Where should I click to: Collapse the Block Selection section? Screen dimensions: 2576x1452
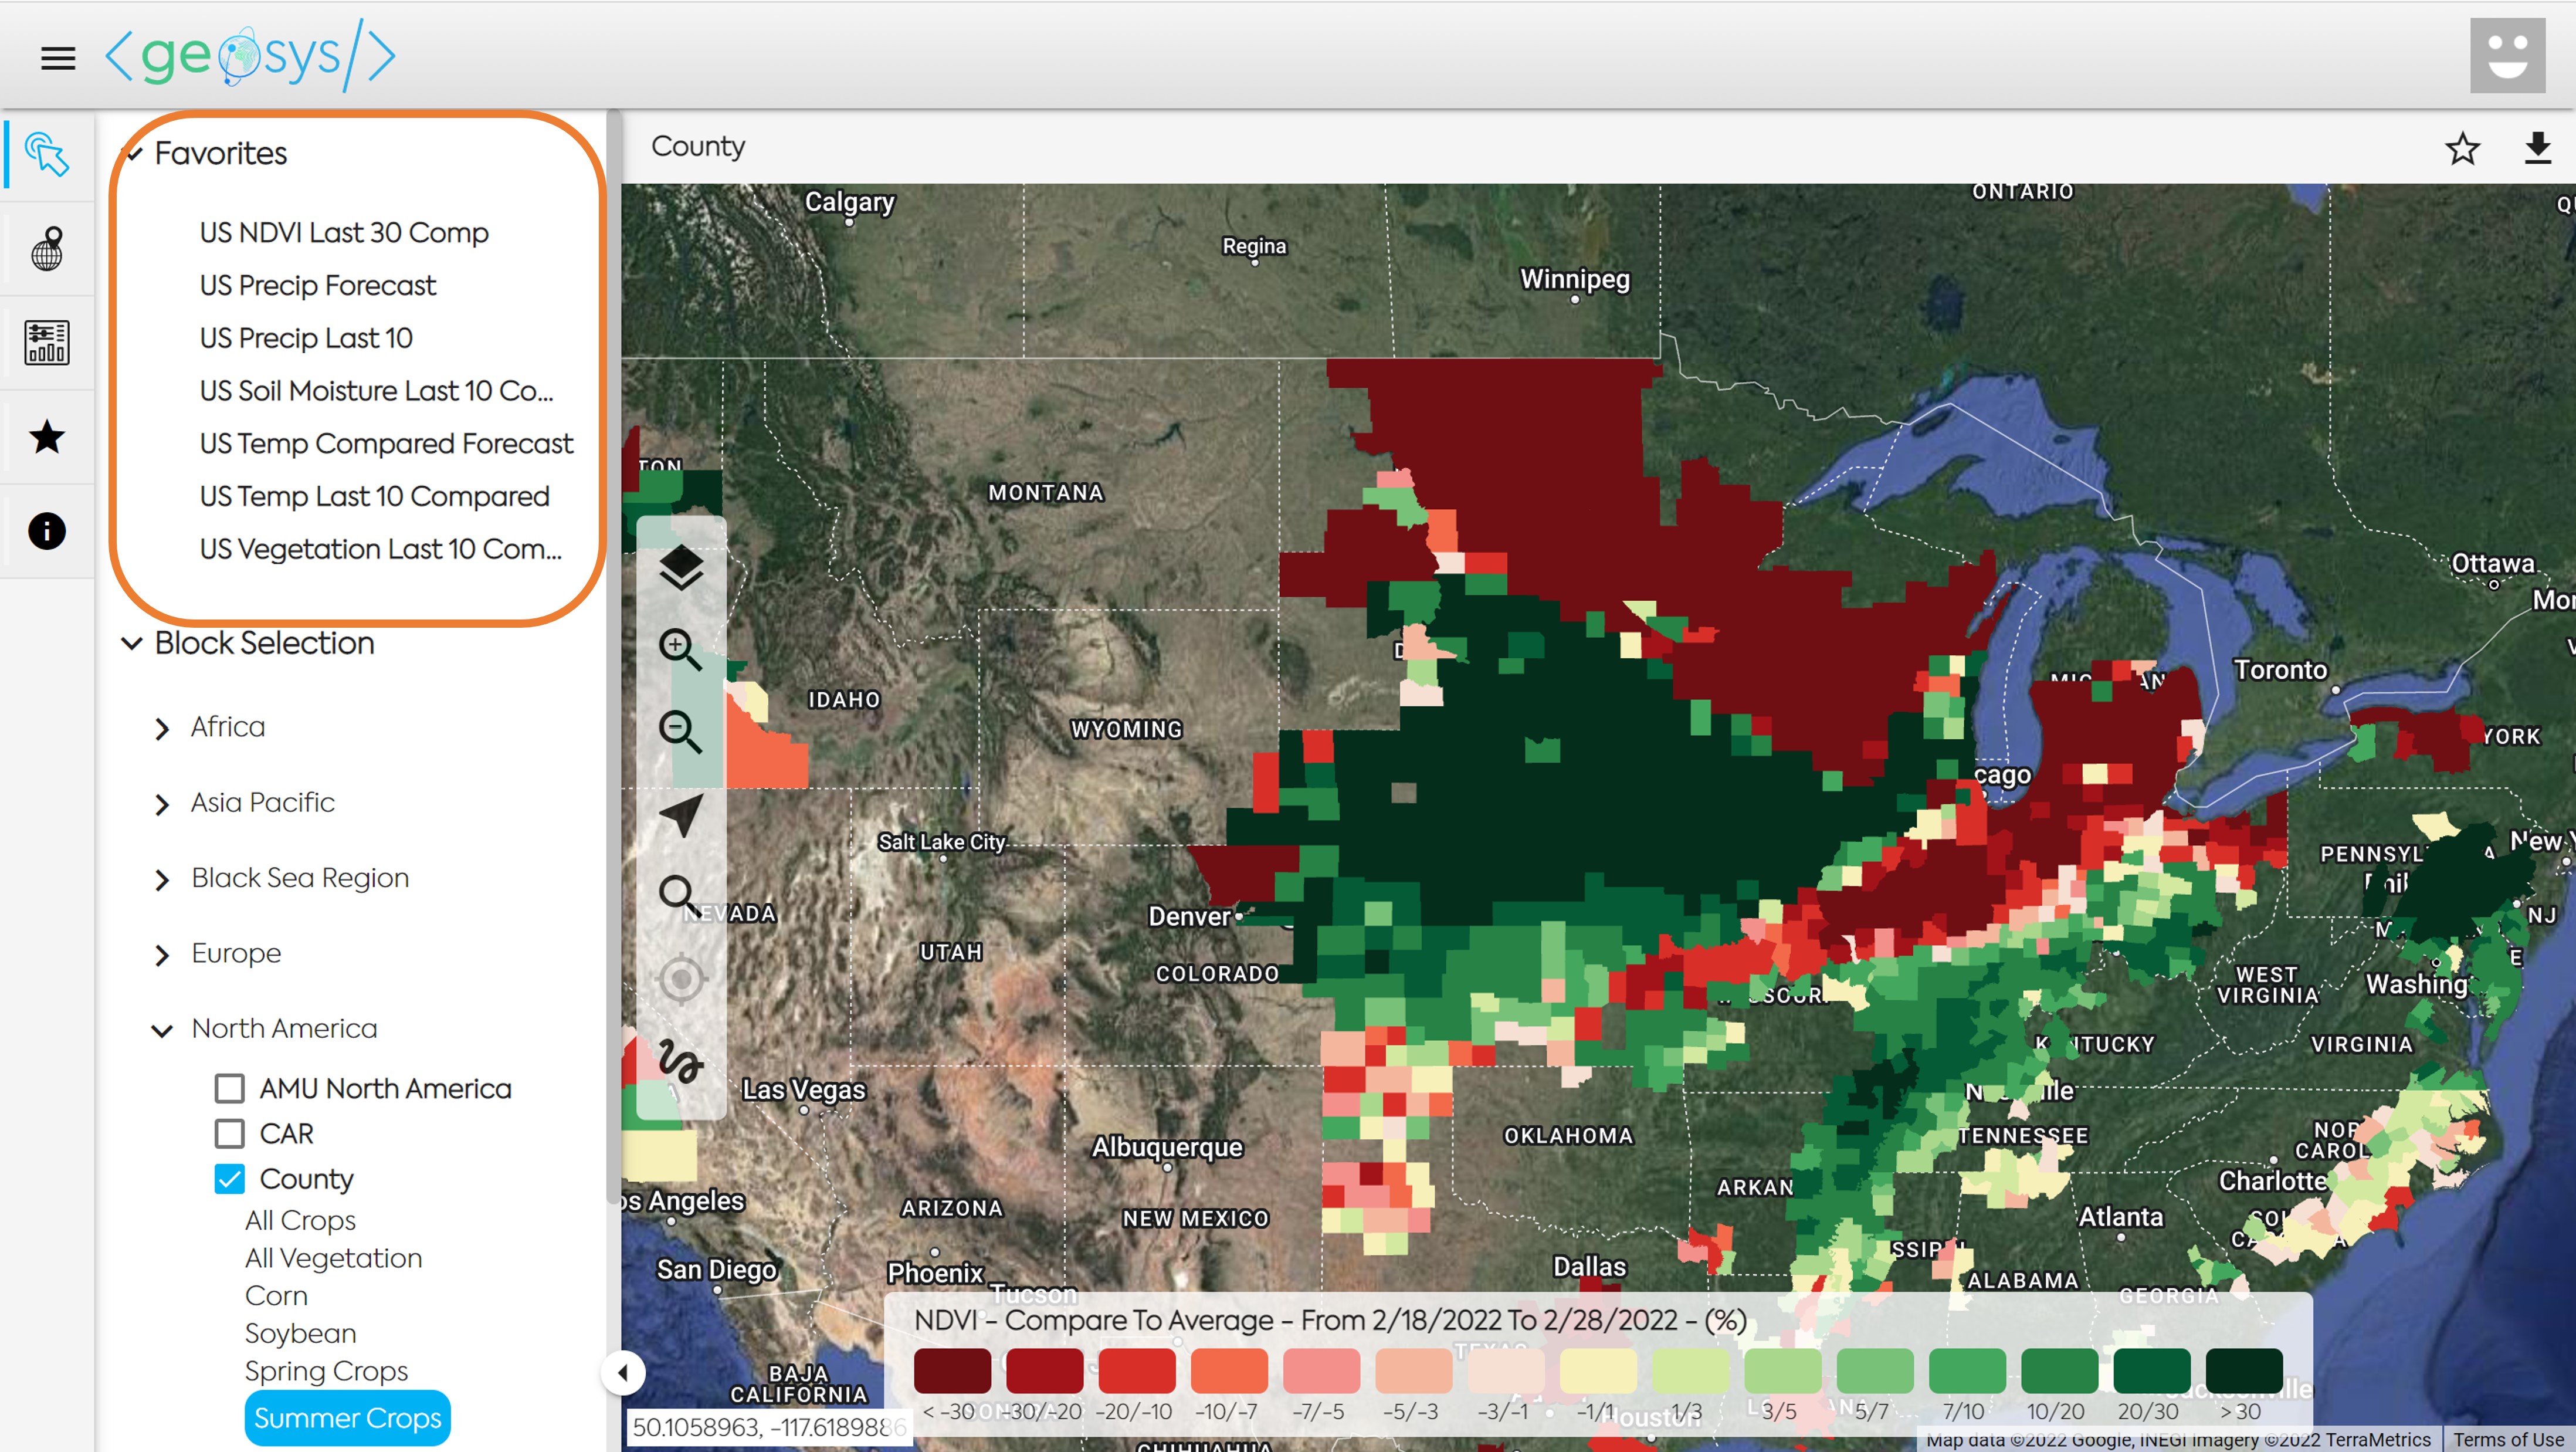132,643
